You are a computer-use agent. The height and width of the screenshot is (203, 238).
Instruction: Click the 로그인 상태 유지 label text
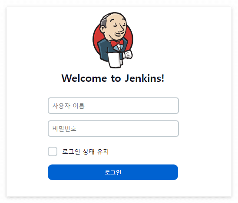(x=86, y=151)
